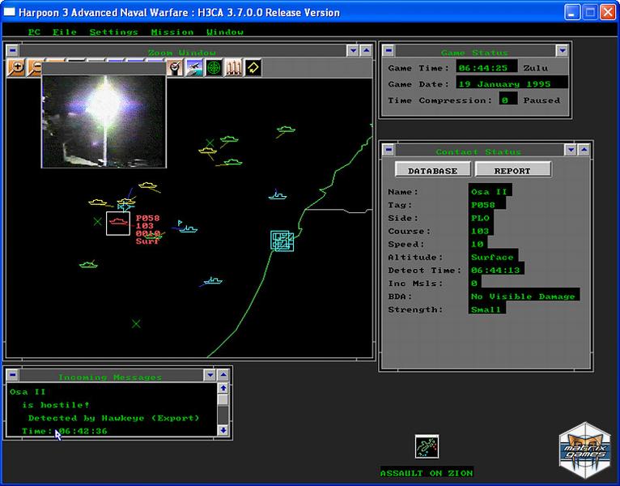The width and height of the screenshot is (620, 486).
Task: Click the green radar sensor icon
Action: (x=214, y=69)
